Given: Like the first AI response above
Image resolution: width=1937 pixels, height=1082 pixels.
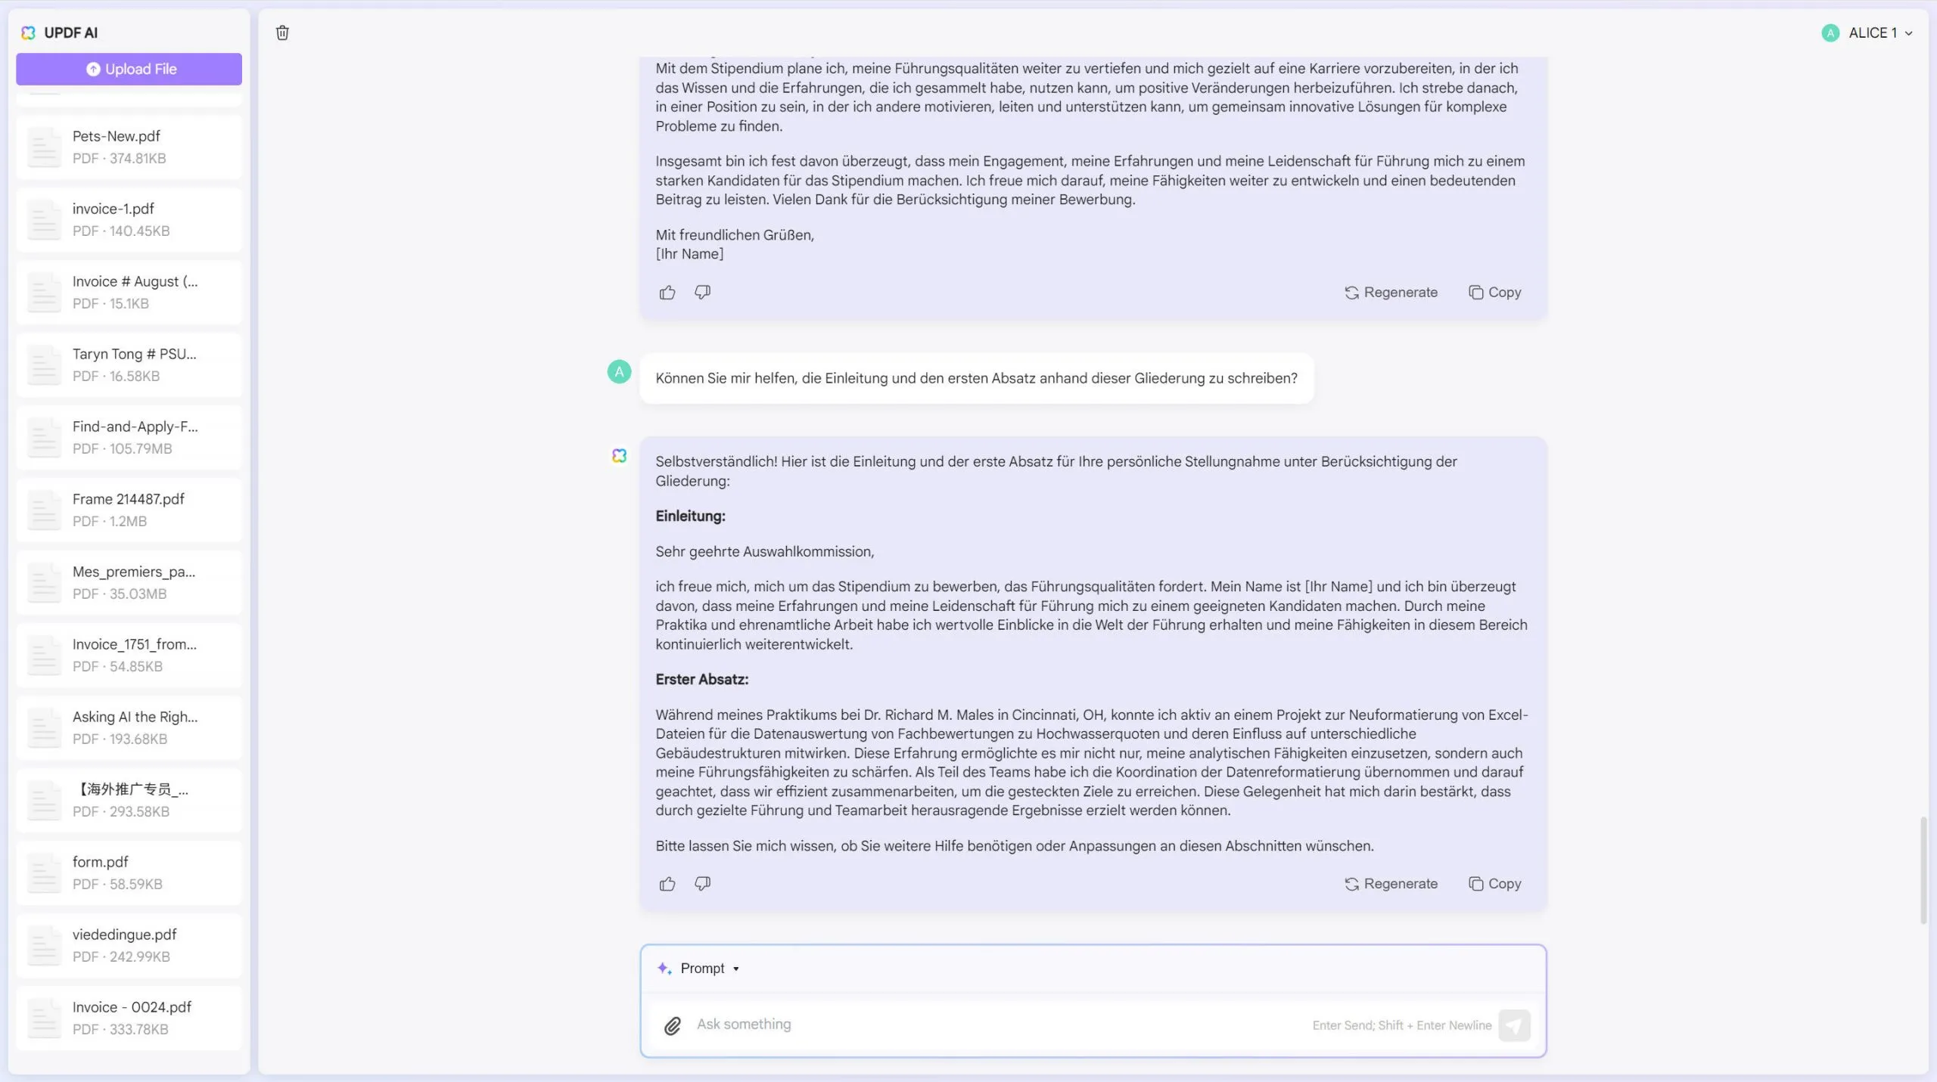Looking at the screenshot, I should [x=667, y=293].
